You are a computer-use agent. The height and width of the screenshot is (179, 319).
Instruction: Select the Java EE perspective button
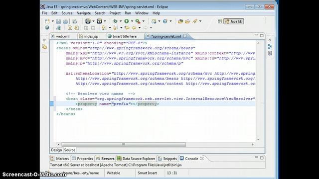234,21
